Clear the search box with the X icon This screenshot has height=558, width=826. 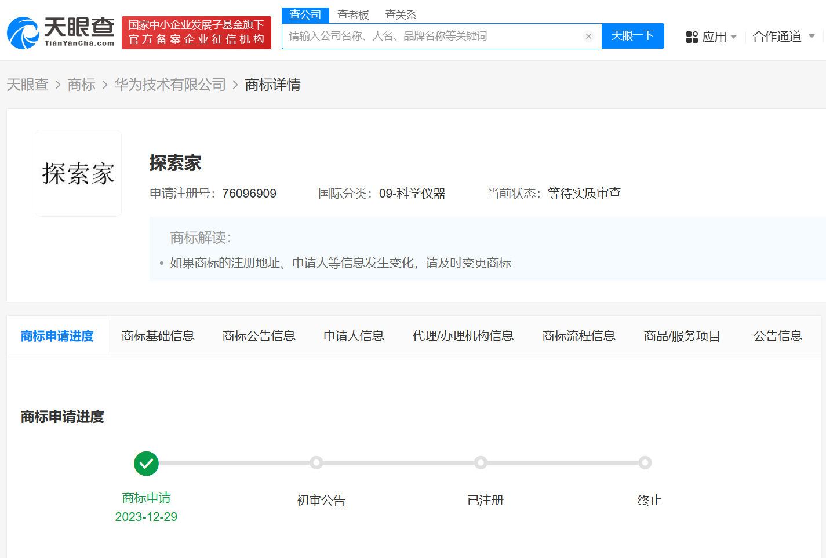click(x=588, y=37)
